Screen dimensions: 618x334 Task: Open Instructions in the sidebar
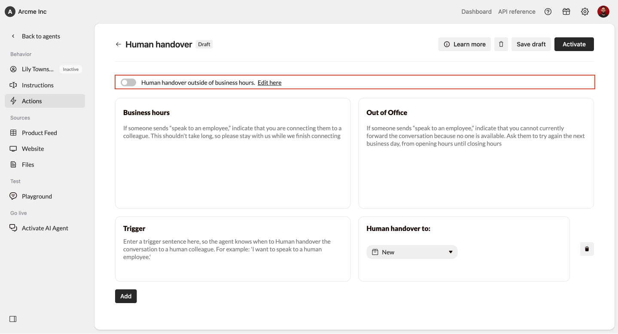pos(45,85)
